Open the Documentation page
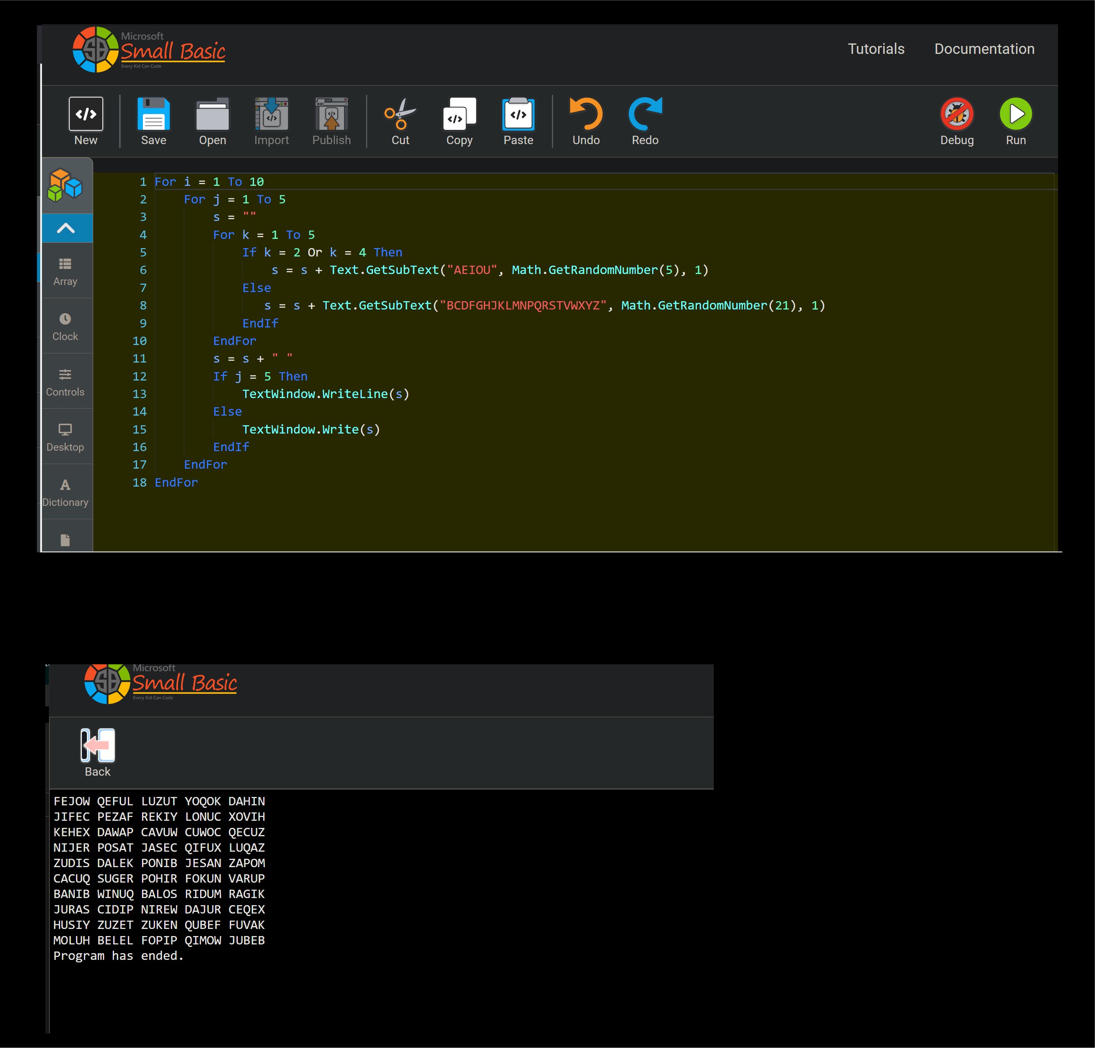The width and height of the screenshot is (1095, 1048). pyautogui.click(x=984, y=49)
